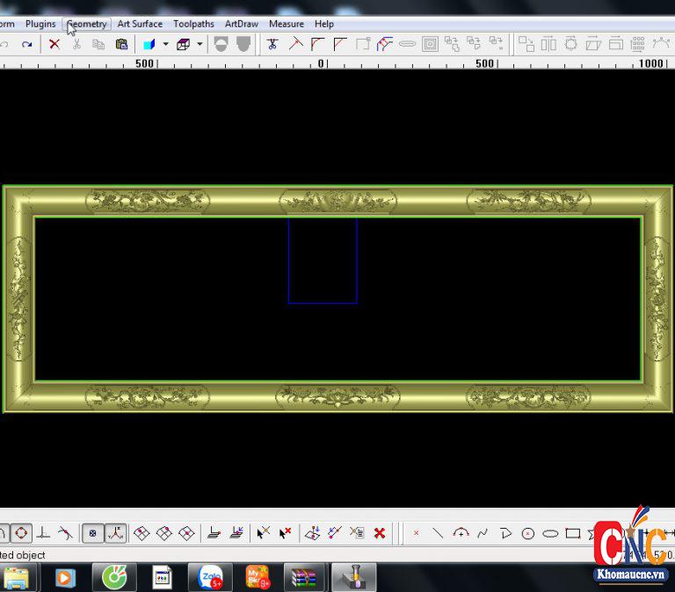Click the scissors cut icon

pyautogui.click(x=76, y=44)
